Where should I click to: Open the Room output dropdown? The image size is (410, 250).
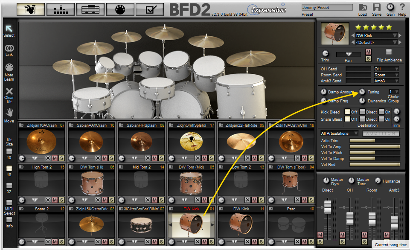pyautogui.click(x=386, y=75)
